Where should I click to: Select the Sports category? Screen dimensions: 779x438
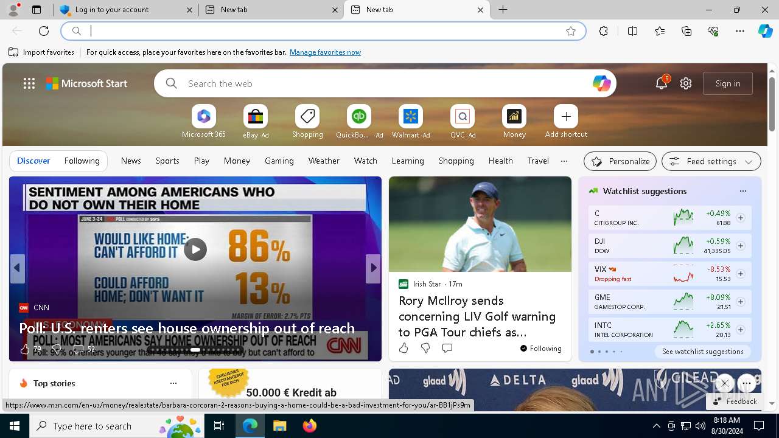coord(167,161)
